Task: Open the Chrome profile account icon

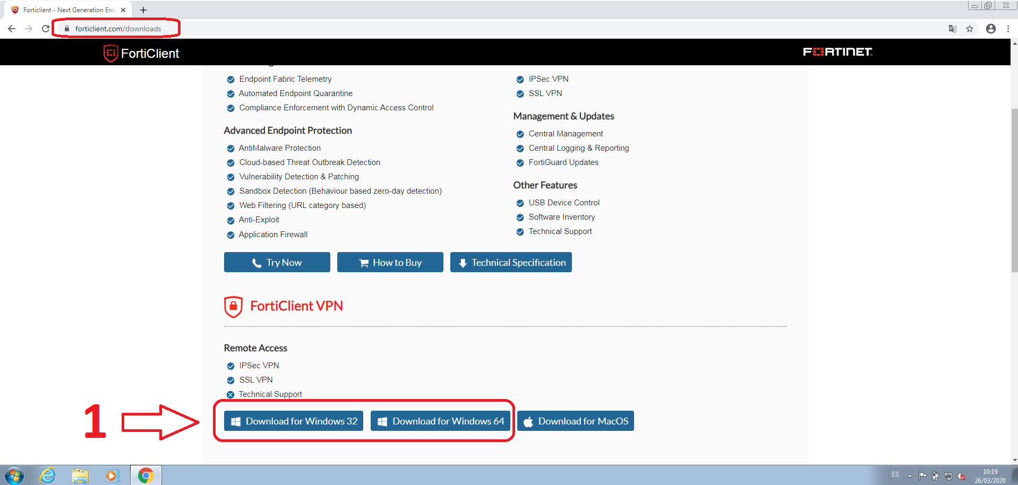Action: (990, 29)
